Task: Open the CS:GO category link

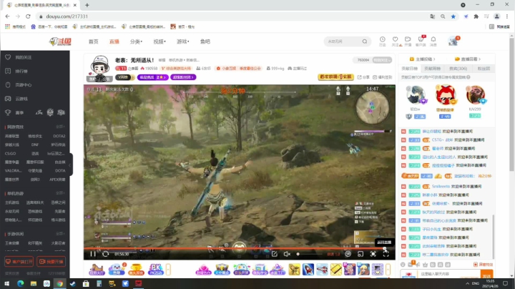Action: pyautogui.click(x=10, y=153)
